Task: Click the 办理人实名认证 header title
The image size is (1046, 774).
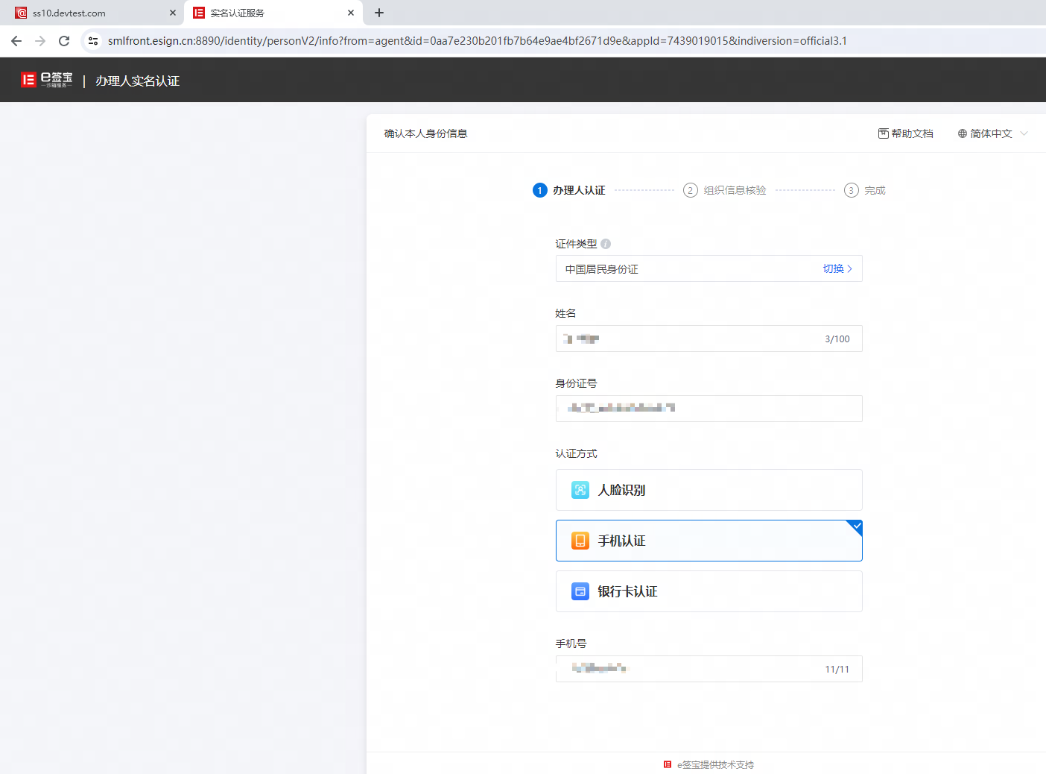Action: (137, 81)
